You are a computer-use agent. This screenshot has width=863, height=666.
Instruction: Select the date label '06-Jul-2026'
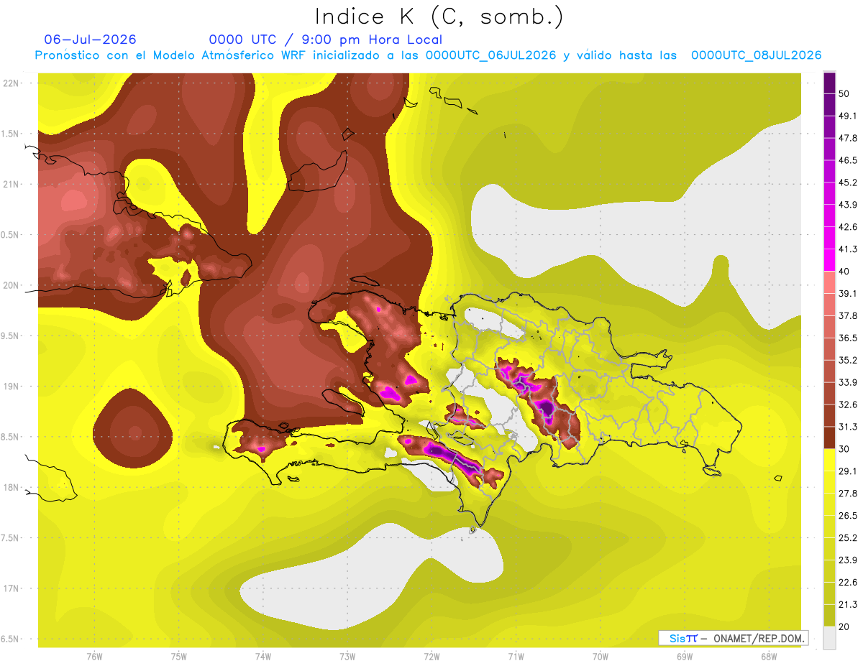[x=90, y=40]
